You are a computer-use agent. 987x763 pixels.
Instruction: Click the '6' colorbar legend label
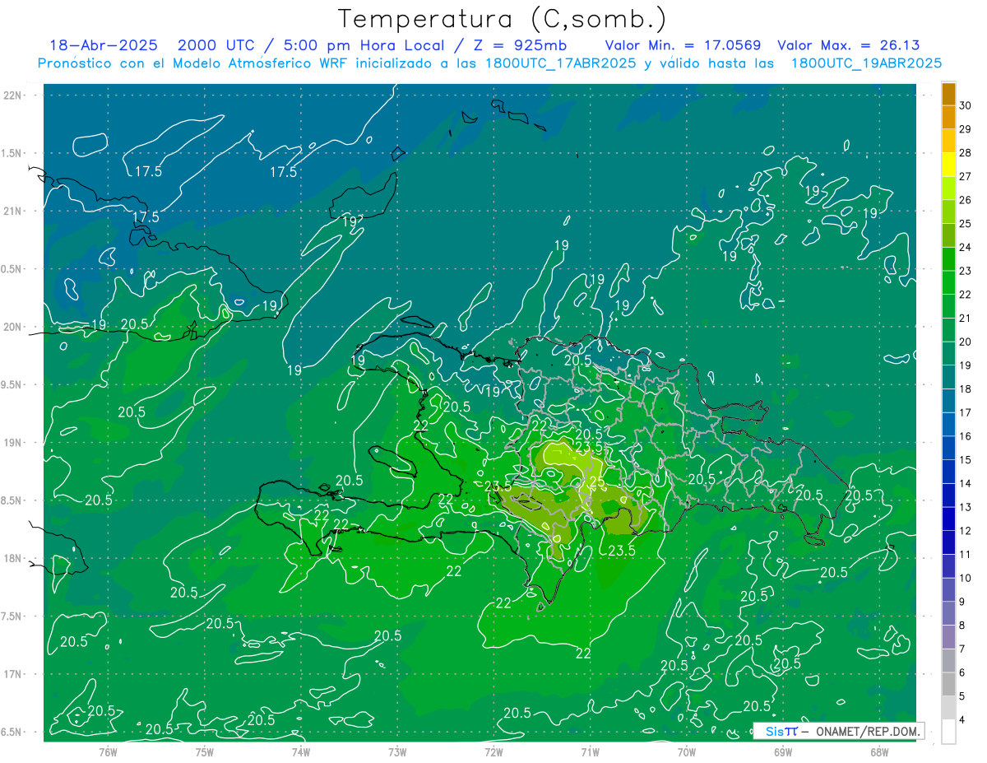(962, 672)
